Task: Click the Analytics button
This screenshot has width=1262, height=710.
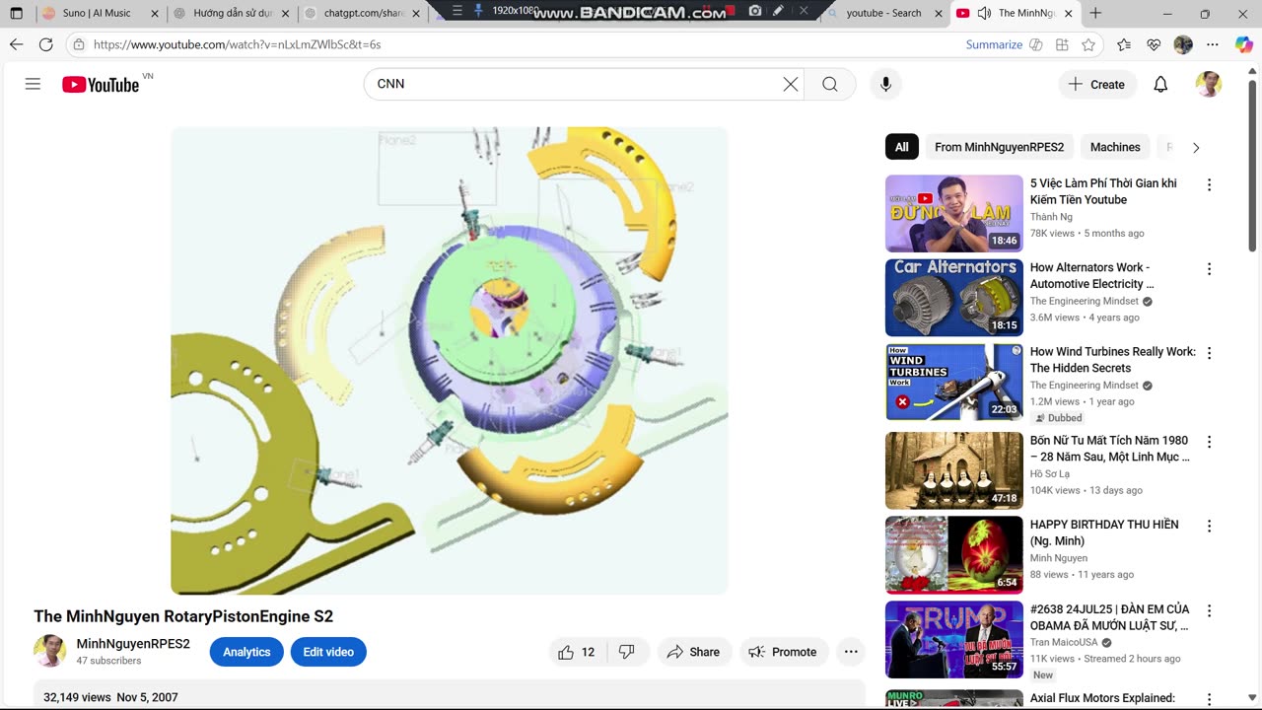Action: click(x=246, y=652)
